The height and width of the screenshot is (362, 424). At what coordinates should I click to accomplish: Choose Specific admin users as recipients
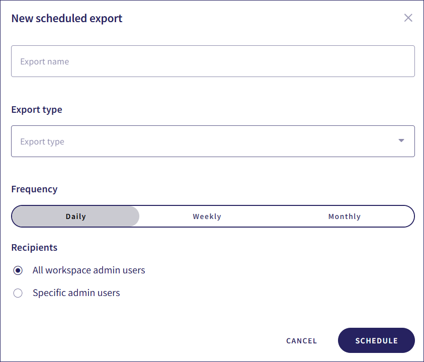(x=18, y=293)
